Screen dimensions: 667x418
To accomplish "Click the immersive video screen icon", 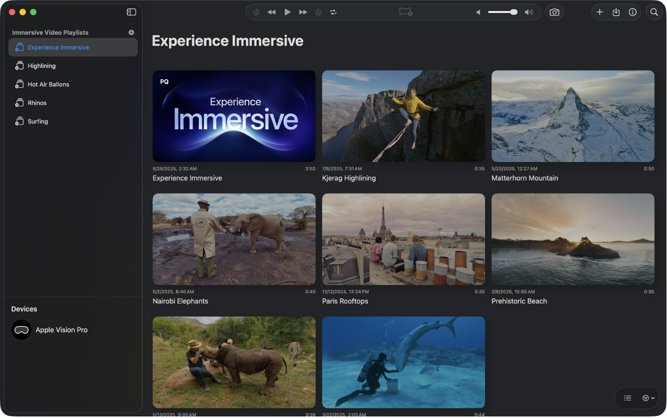I will 405,12.
